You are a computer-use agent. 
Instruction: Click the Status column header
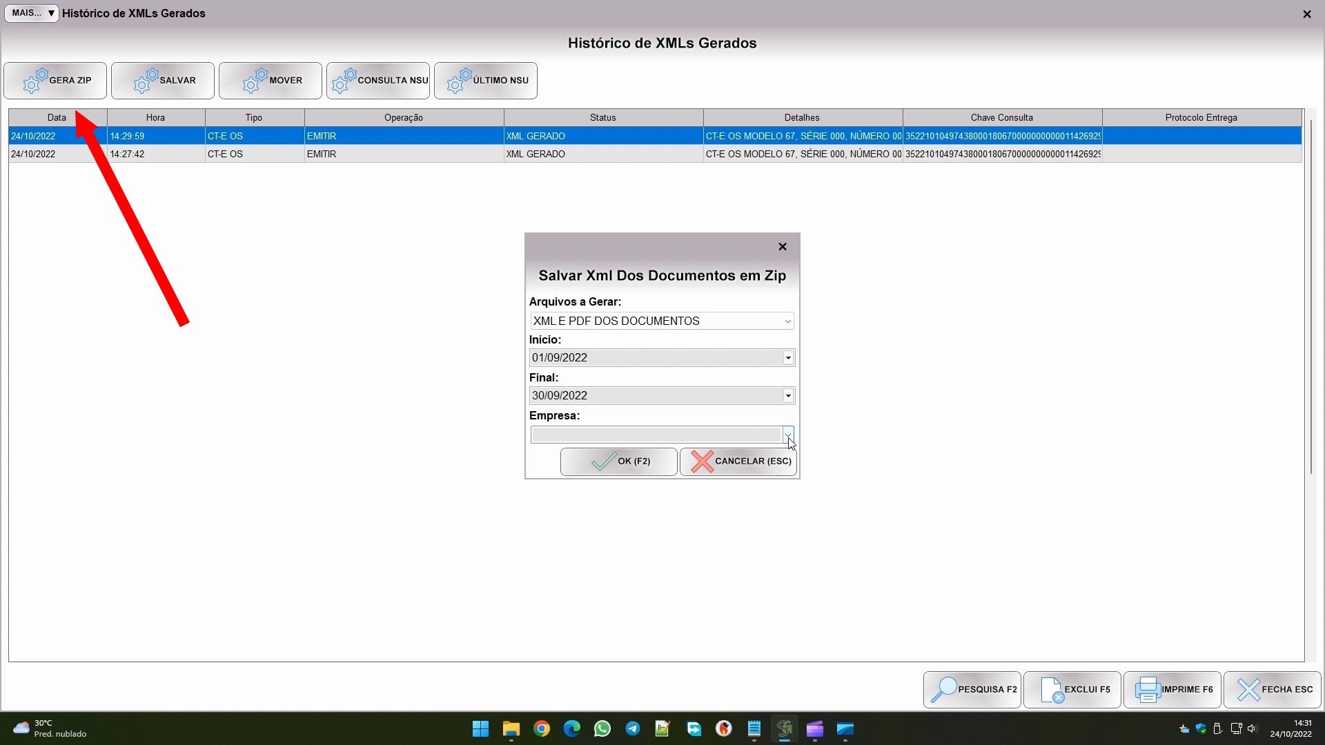click(603, 118)
